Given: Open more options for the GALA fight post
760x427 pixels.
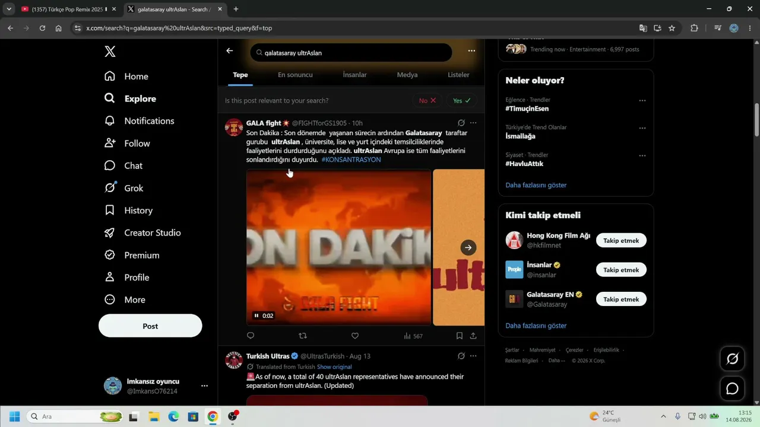Looking at the screenshot, I should coord(473,123).
